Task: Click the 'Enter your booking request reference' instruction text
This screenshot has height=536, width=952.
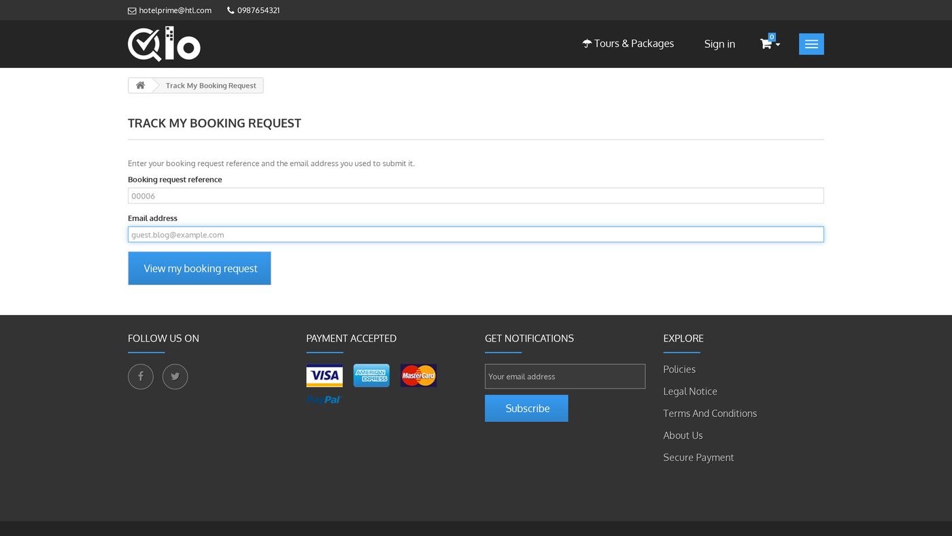Action: (271, 163)
